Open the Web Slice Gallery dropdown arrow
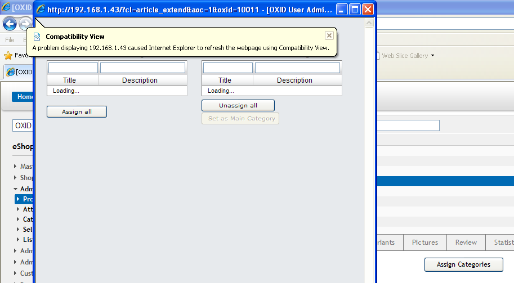Viewport: 514px width, 283px height. [433, 56]
